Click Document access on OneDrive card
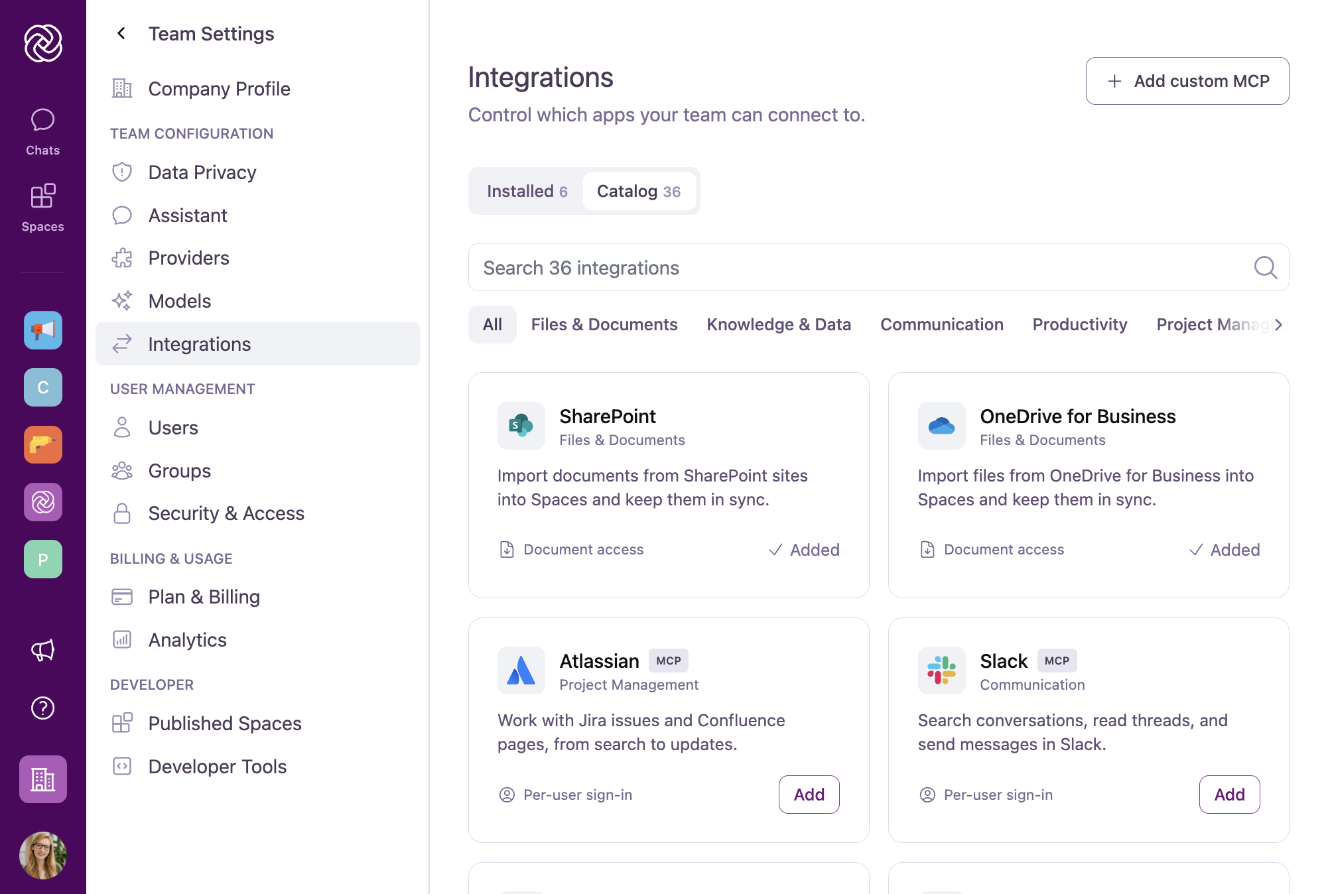The image size is (1328, 894). (x=992, y=550)
